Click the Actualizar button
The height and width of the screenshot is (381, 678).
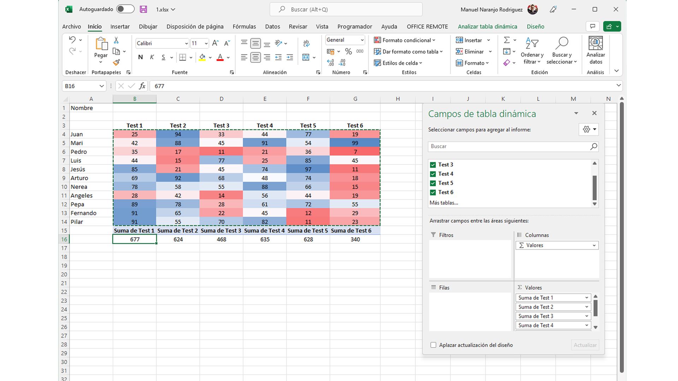[x=585, y=345]
